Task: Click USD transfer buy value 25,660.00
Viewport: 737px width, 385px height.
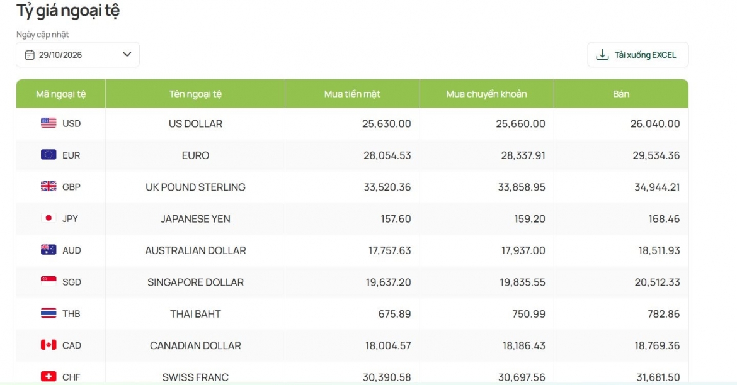Action: (520, 124)
